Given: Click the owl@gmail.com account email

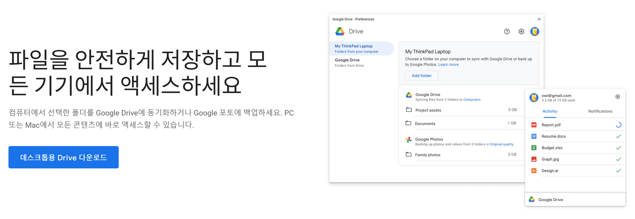Looking at the screenshot, I should 556,95.
